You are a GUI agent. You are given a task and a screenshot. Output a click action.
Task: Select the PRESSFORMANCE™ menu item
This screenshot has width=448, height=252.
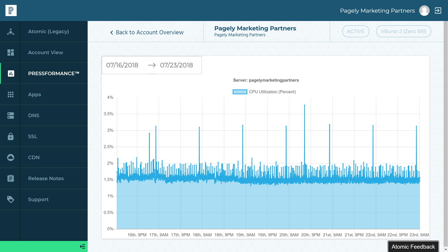[x=53, y=74]
